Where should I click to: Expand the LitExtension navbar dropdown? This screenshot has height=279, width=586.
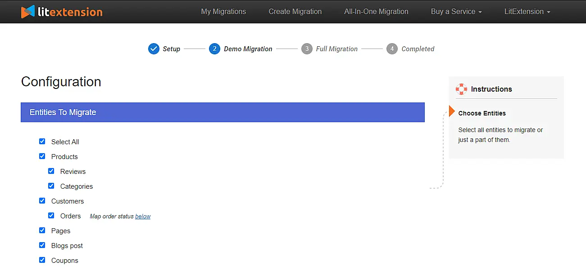click(527, 11)
